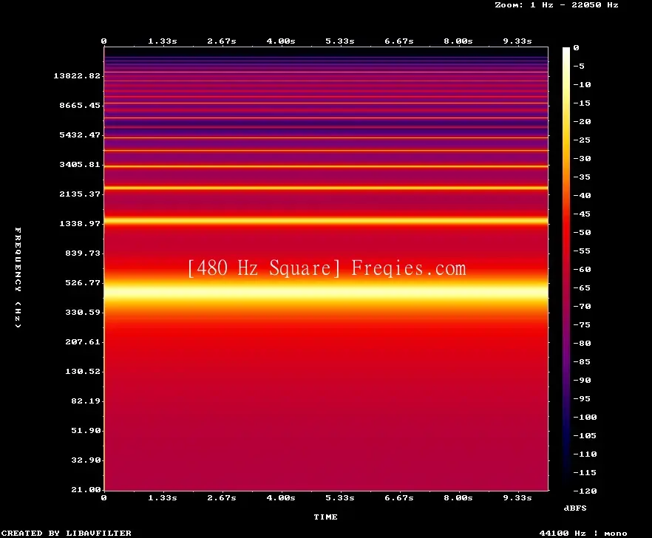
Task: Click the -80 label on the dBFS scale
Action: (x=582, y=344)
